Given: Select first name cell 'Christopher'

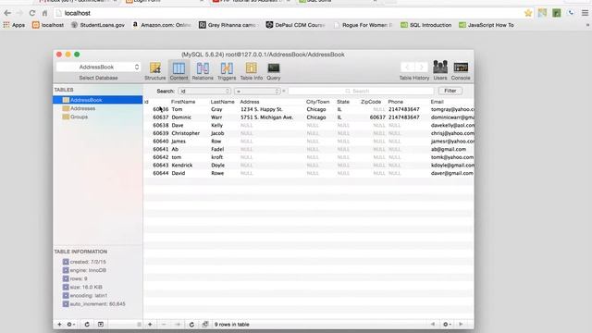Looking at the screenshot, I should click(185, 133).
